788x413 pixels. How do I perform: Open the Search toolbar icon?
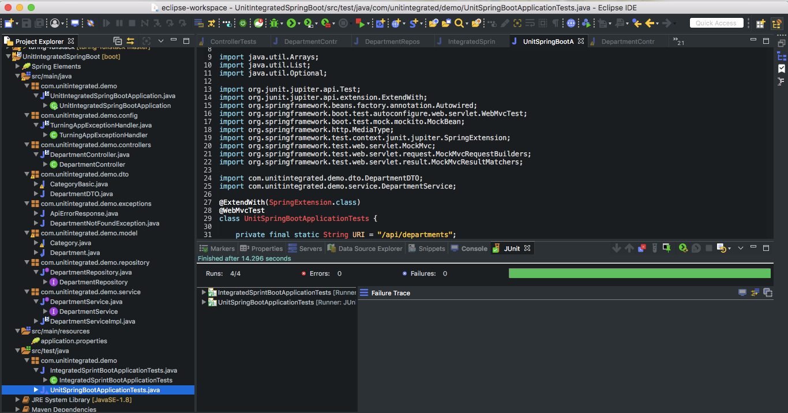tap(459, 24)
